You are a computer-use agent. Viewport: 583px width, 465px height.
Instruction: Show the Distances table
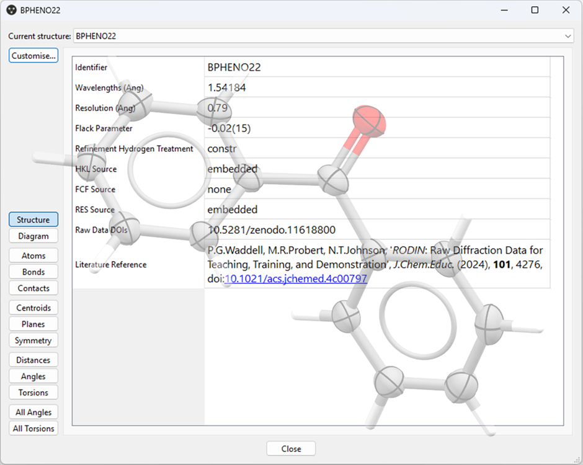(33, 360)
